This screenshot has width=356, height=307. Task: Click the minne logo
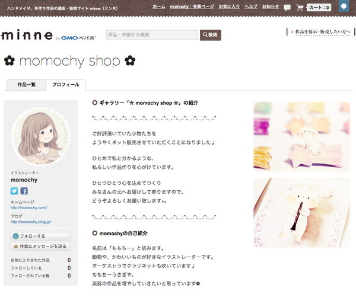(x=27, y=35)
